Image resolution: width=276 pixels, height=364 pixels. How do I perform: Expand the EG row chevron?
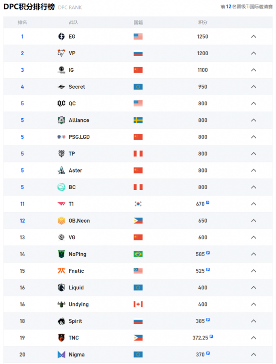tap(254, 37)
